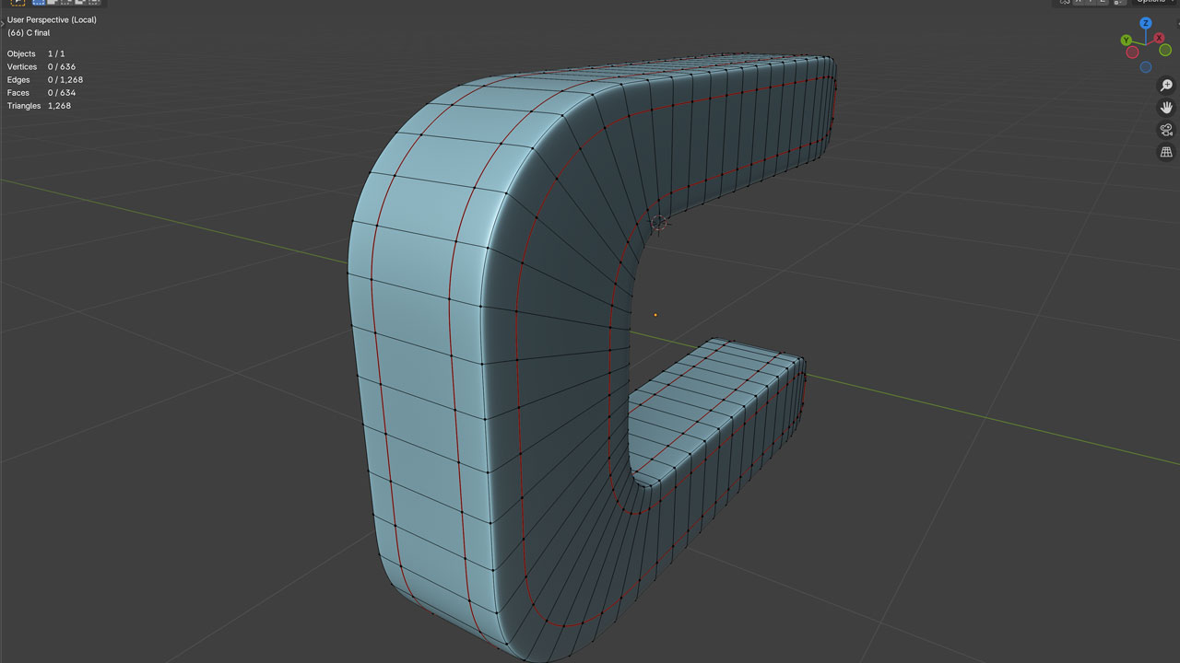Screen dimensions: 1180x663
Task: Snap view to negative Y hollow green circle
Action: [1165, 49]
